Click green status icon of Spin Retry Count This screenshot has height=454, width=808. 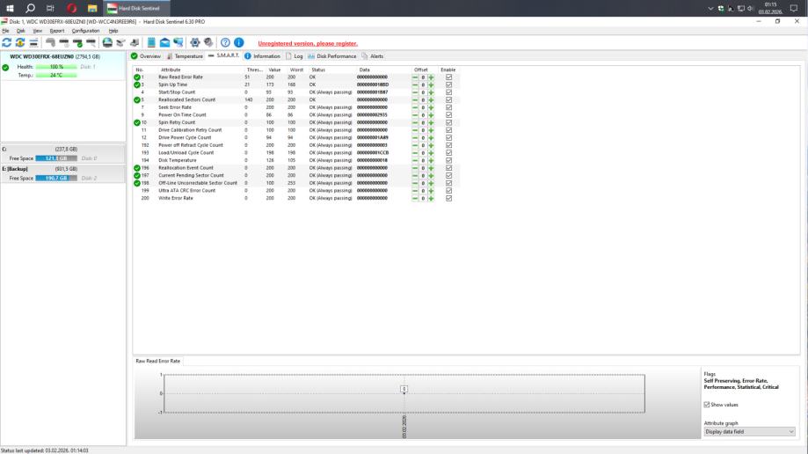[137, 123]
